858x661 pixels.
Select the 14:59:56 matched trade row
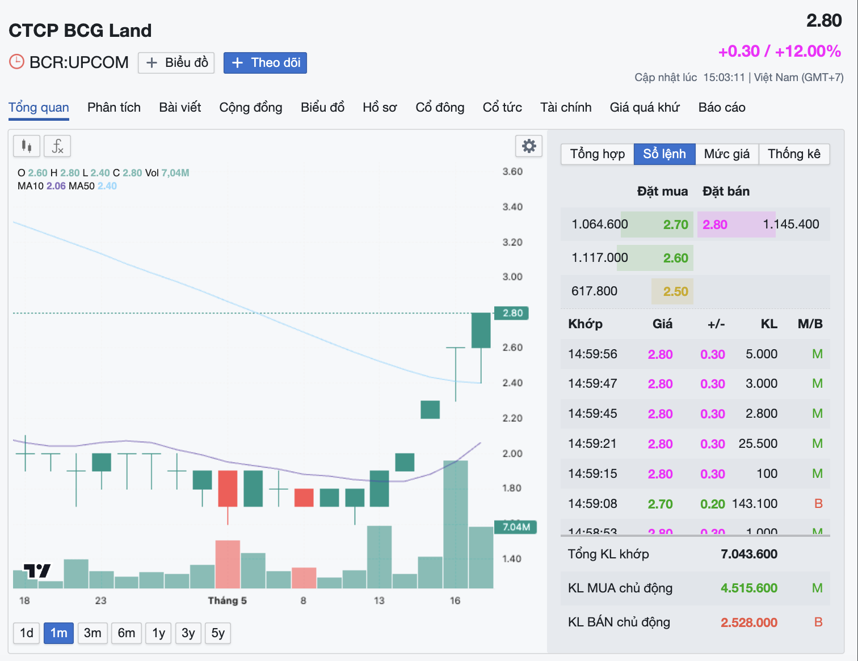click(x=695, y=354)
